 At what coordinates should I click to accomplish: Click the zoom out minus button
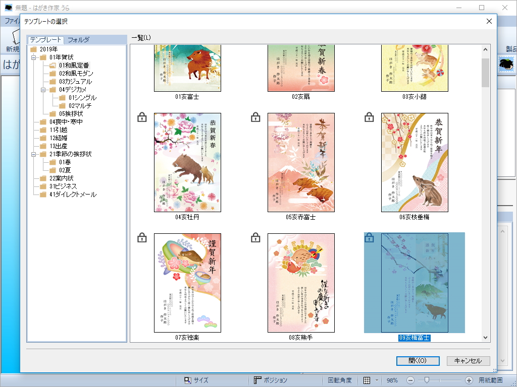pyautogui.click(x=410, y=380)
